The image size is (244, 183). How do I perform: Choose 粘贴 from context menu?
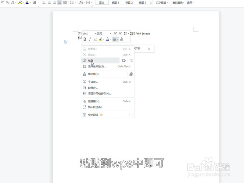pyautogui.click(x=100, y=60)
